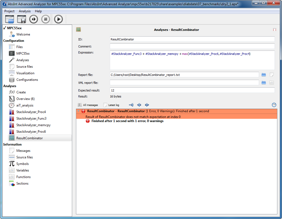The width and height of the screenshot is (282, 219).
Task: Click the red collapse icon in panel header
Action: tap(274, 30)
